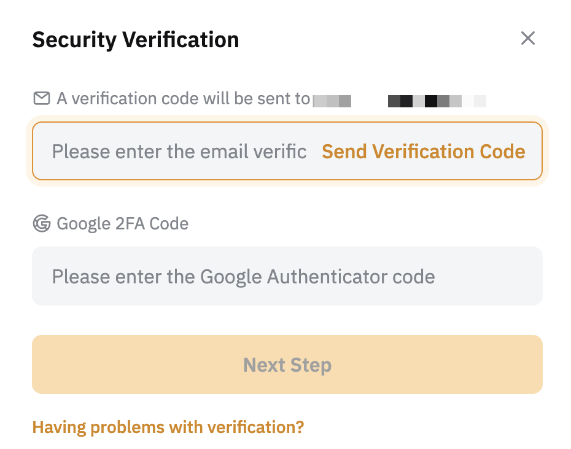The width and height of the screenshot is (571, 449).
Task: Focus the Google Authenticator code field
Action: (287, 276)
